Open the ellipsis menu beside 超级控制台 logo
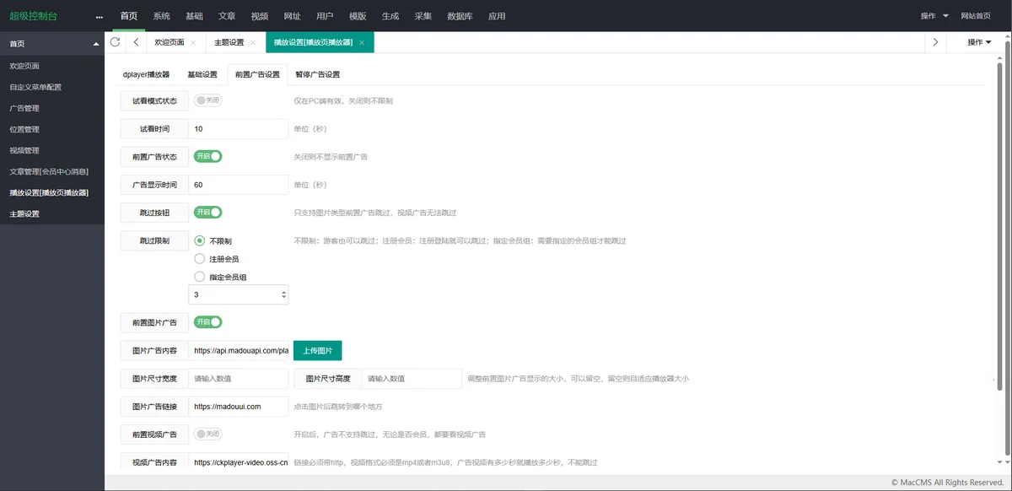The image size is (1012, 491). point(99,15)
